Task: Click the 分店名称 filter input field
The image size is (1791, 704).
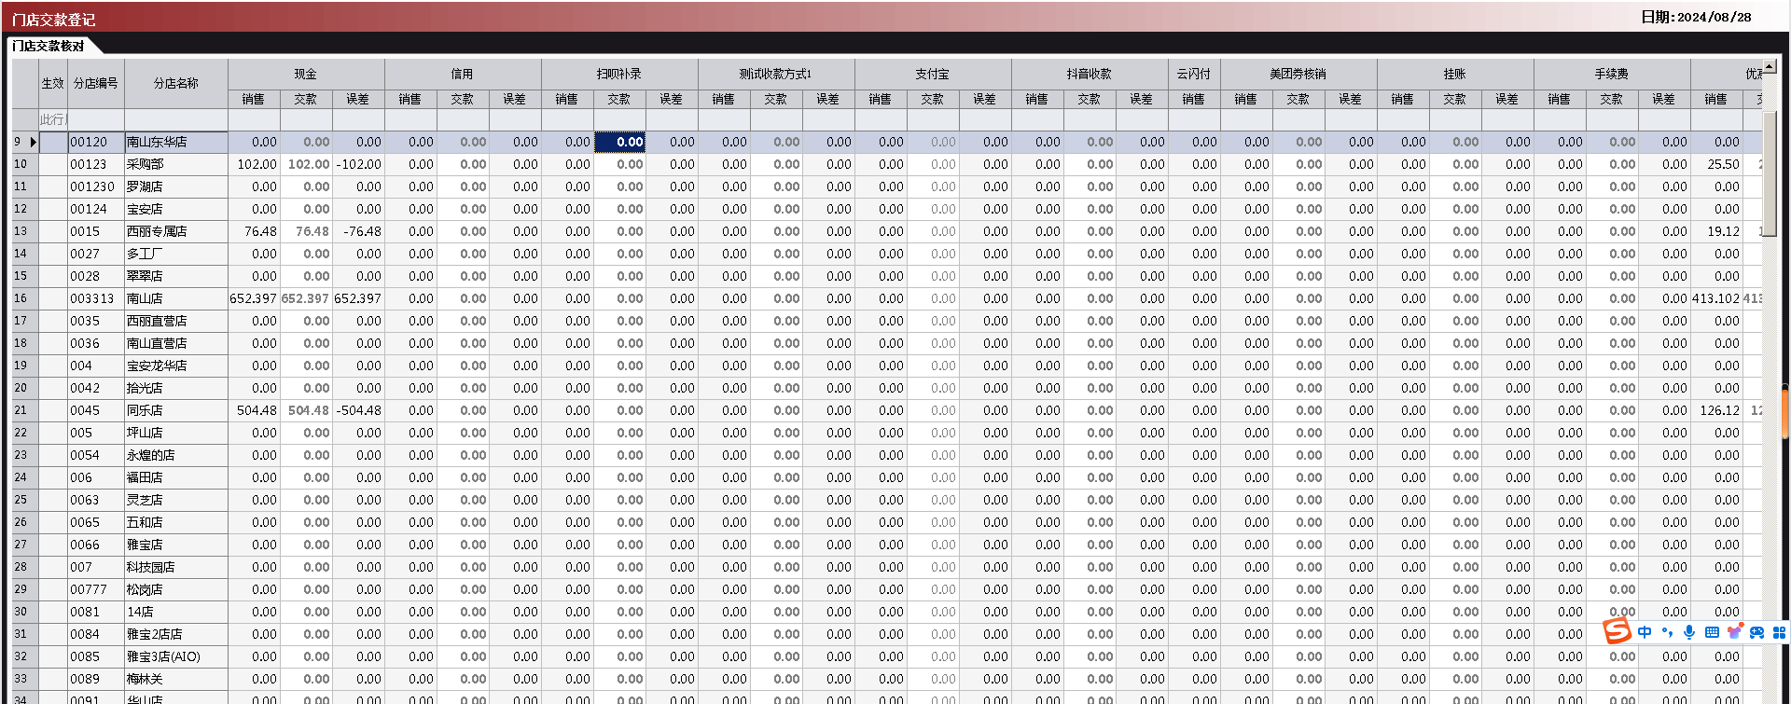Action: [176, 119]
